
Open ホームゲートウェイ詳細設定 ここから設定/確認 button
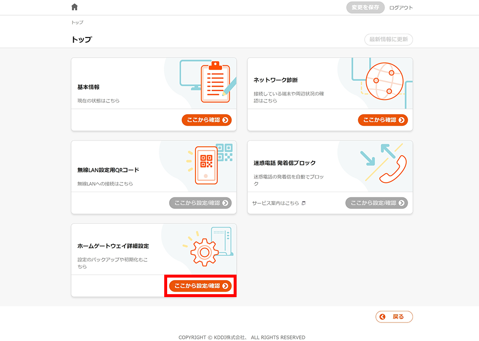pos(200,286)
